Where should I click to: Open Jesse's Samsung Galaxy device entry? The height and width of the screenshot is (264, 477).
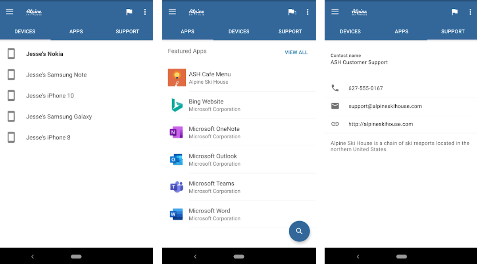tap(77, 117)
